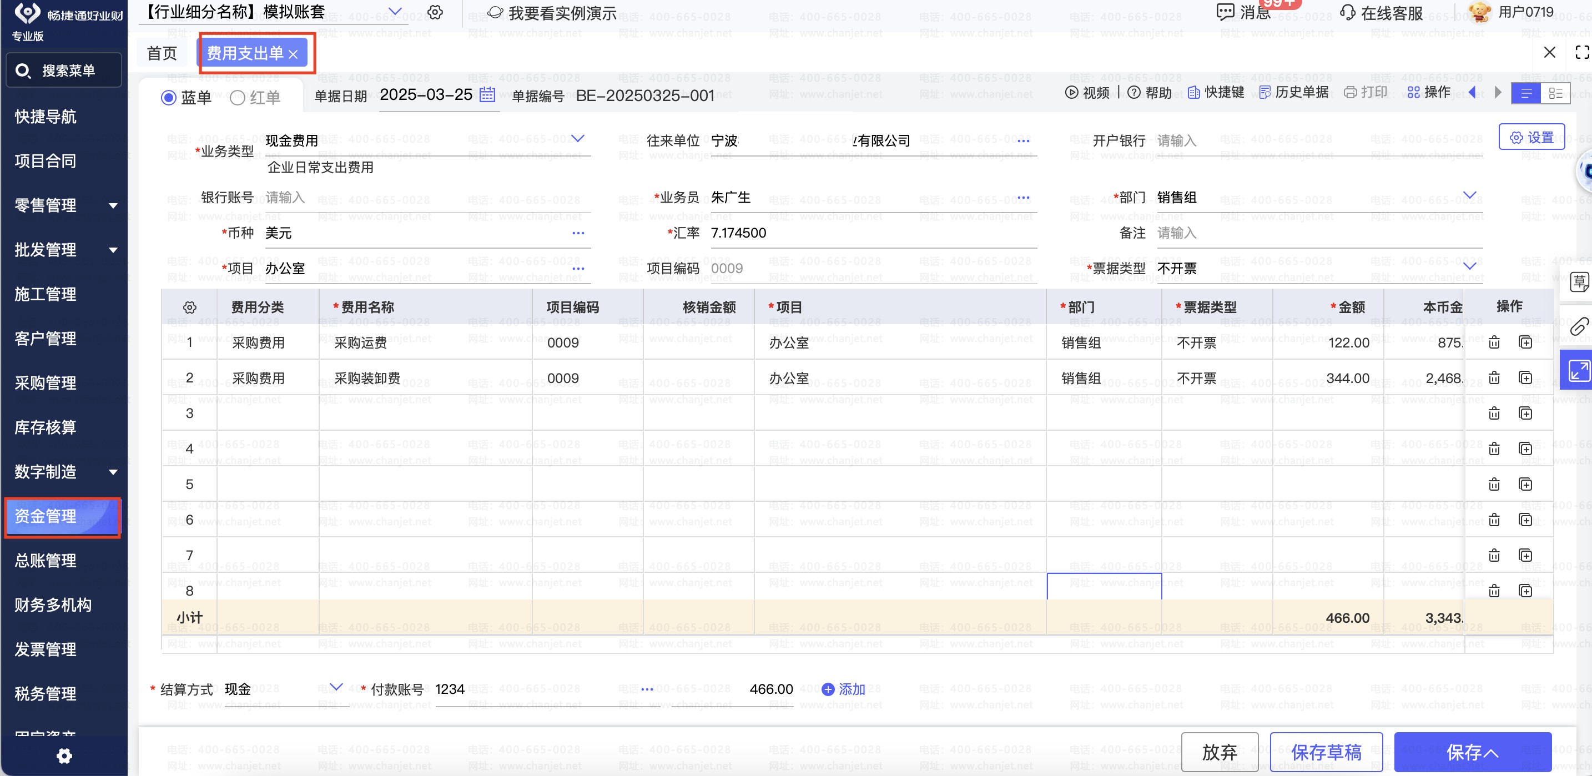
Task: Click the 打印 print button
Action: tap(1365, 93)
